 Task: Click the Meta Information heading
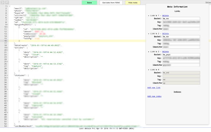click(177, 7)
